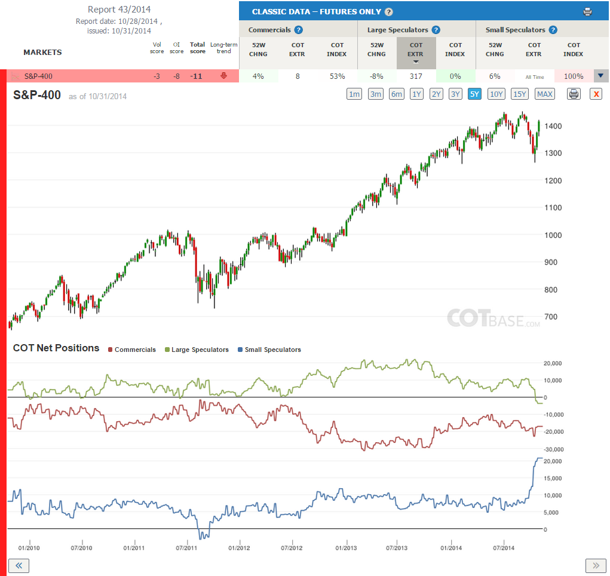Click the Commercials COT EXTR value 8
The image size is (610, 576).
[x=298, y=76]
